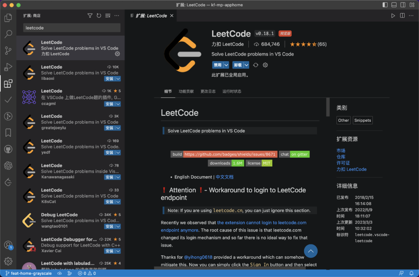This screenshot has width=419, height=277.
Task: Open the 市场 marketplace resource link
Action: [x=341, y=151]
